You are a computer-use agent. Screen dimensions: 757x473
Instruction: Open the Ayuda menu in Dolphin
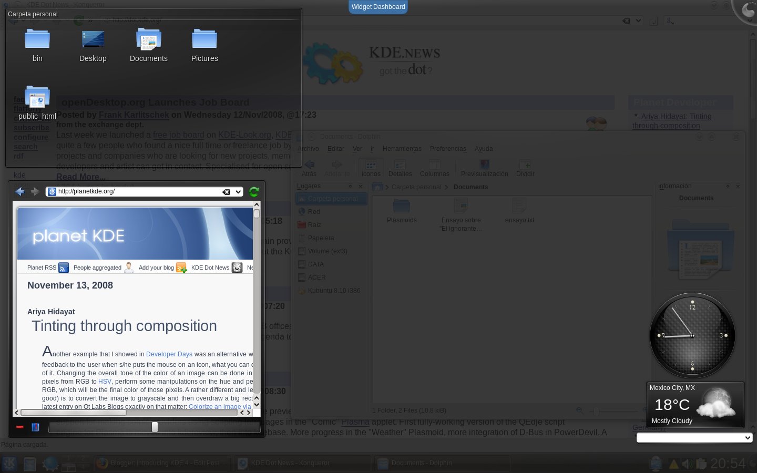484,149
